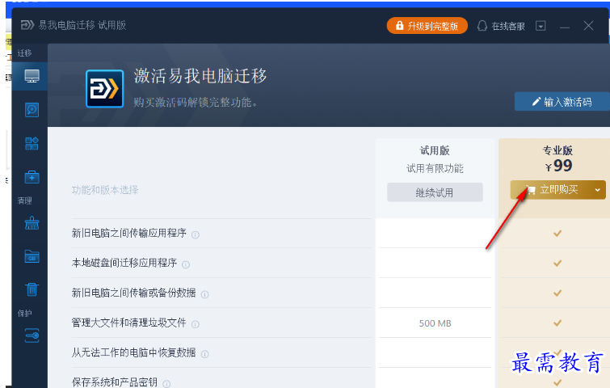
Task: Click the pro checkmark for 本地磁盘间迁移应用程序
Action: point(557,264)
